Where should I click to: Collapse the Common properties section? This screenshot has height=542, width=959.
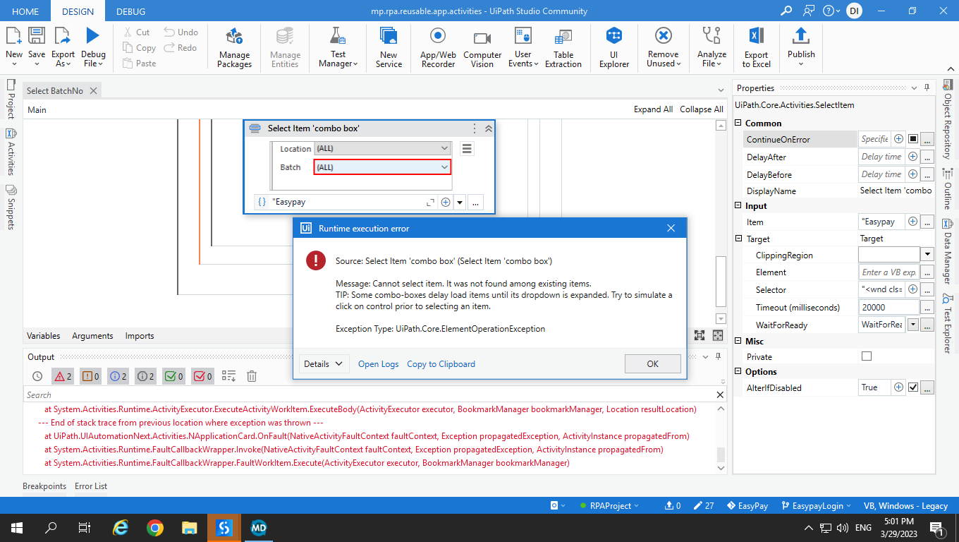coord(738,124)
